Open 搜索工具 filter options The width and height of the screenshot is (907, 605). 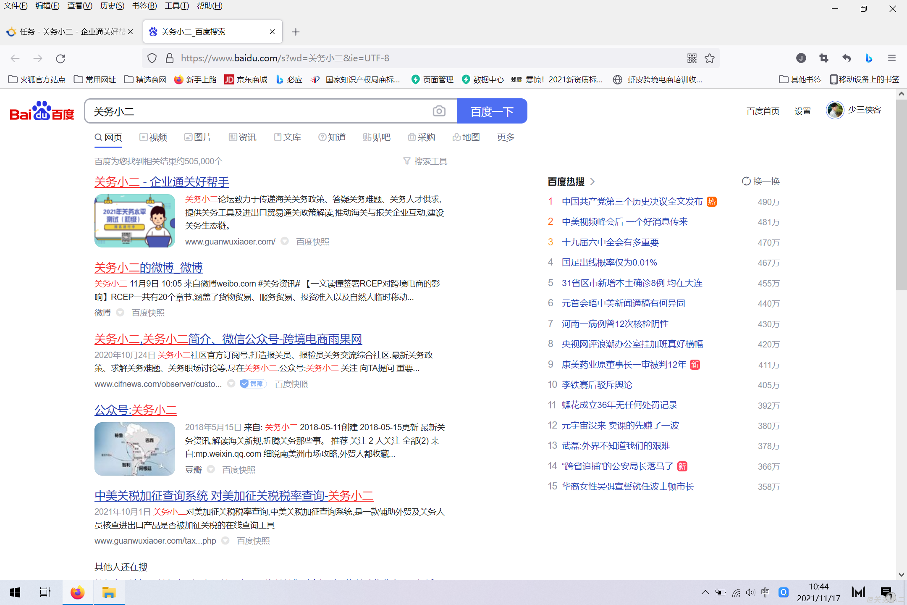pyautogui.click(x=425, y=161)
